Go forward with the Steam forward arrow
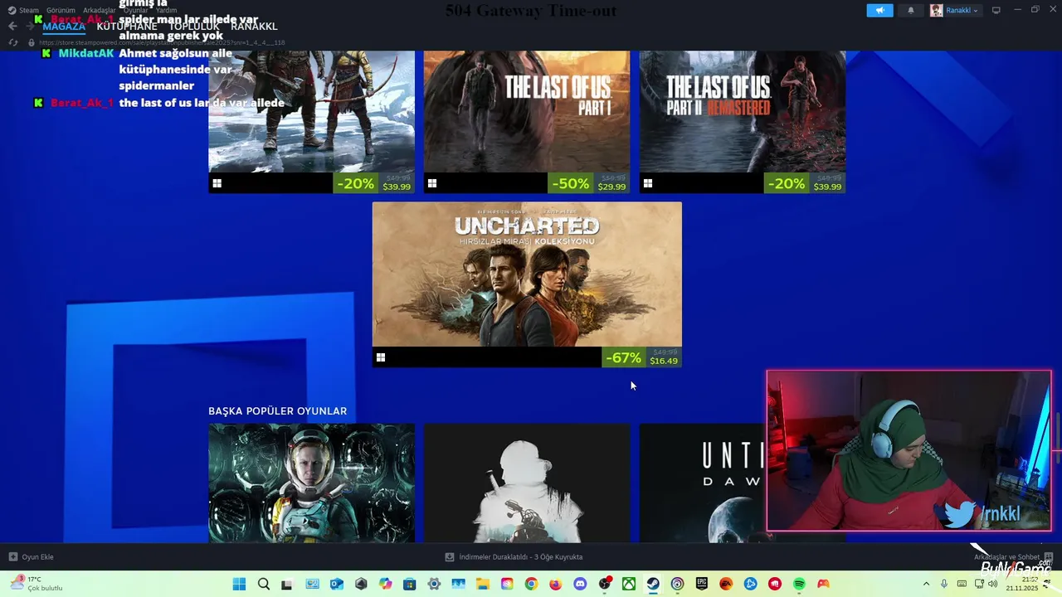1062x597 pixels. click(x=30, y=26)
